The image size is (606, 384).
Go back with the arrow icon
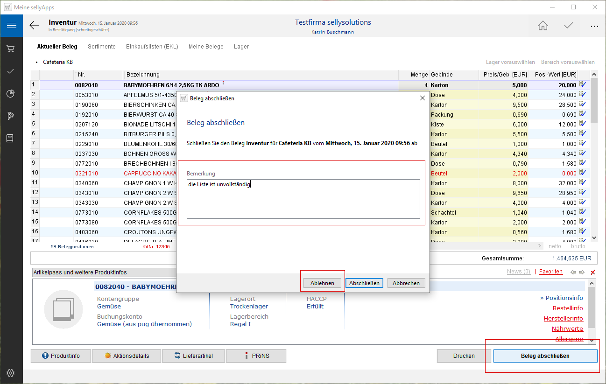(34, 26)
